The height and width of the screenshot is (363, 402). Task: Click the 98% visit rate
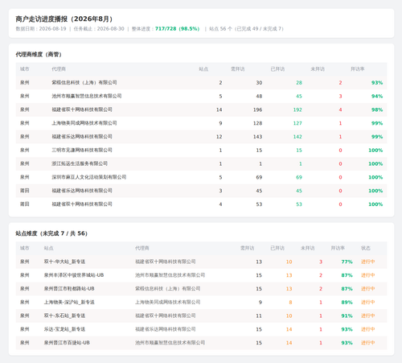pos(377,109)
